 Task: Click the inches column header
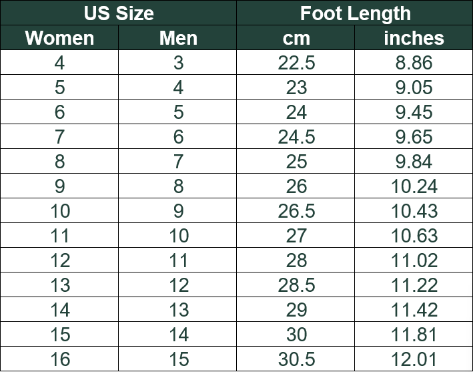414,38
